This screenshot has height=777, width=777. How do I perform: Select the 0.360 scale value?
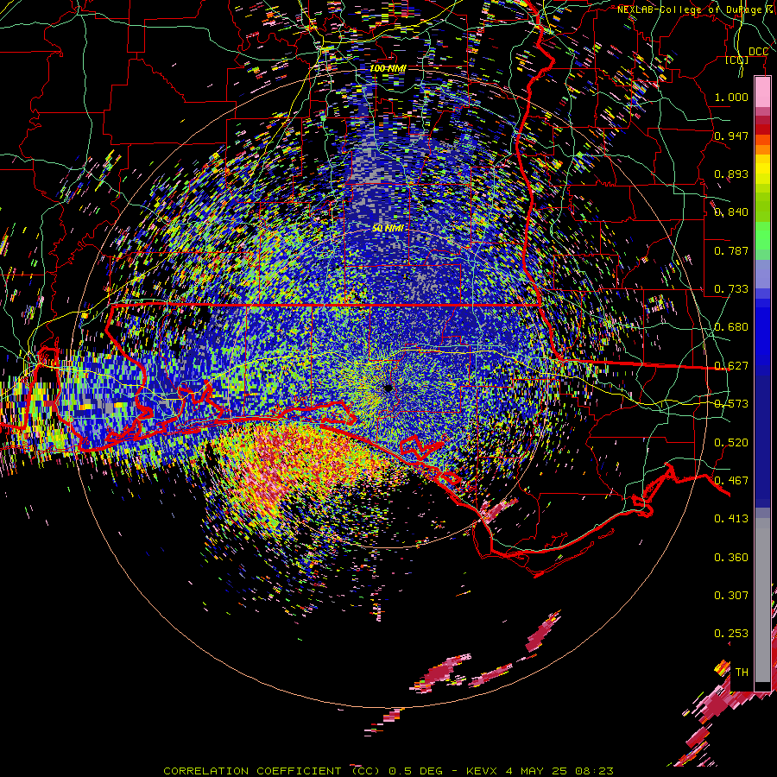731,557
